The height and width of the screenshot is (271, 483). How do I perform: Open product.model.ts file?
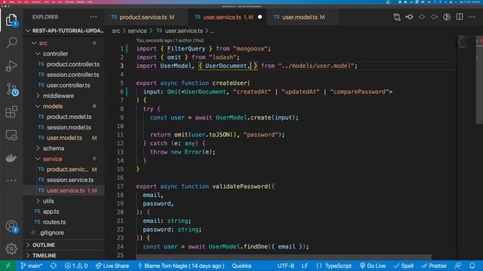65,117
